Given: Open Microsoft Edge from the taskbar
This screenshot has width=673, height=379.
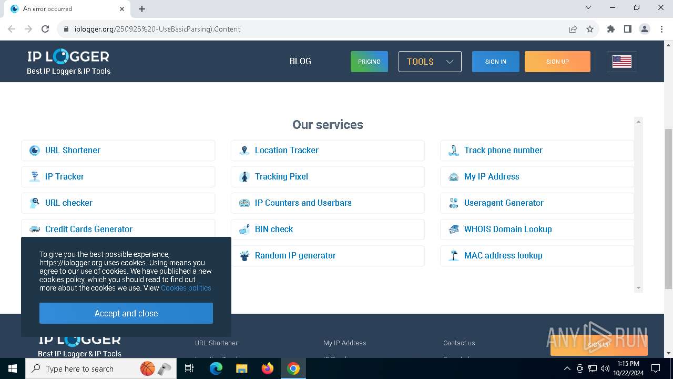Looking at the screenshot, I should tap(216, 368).
